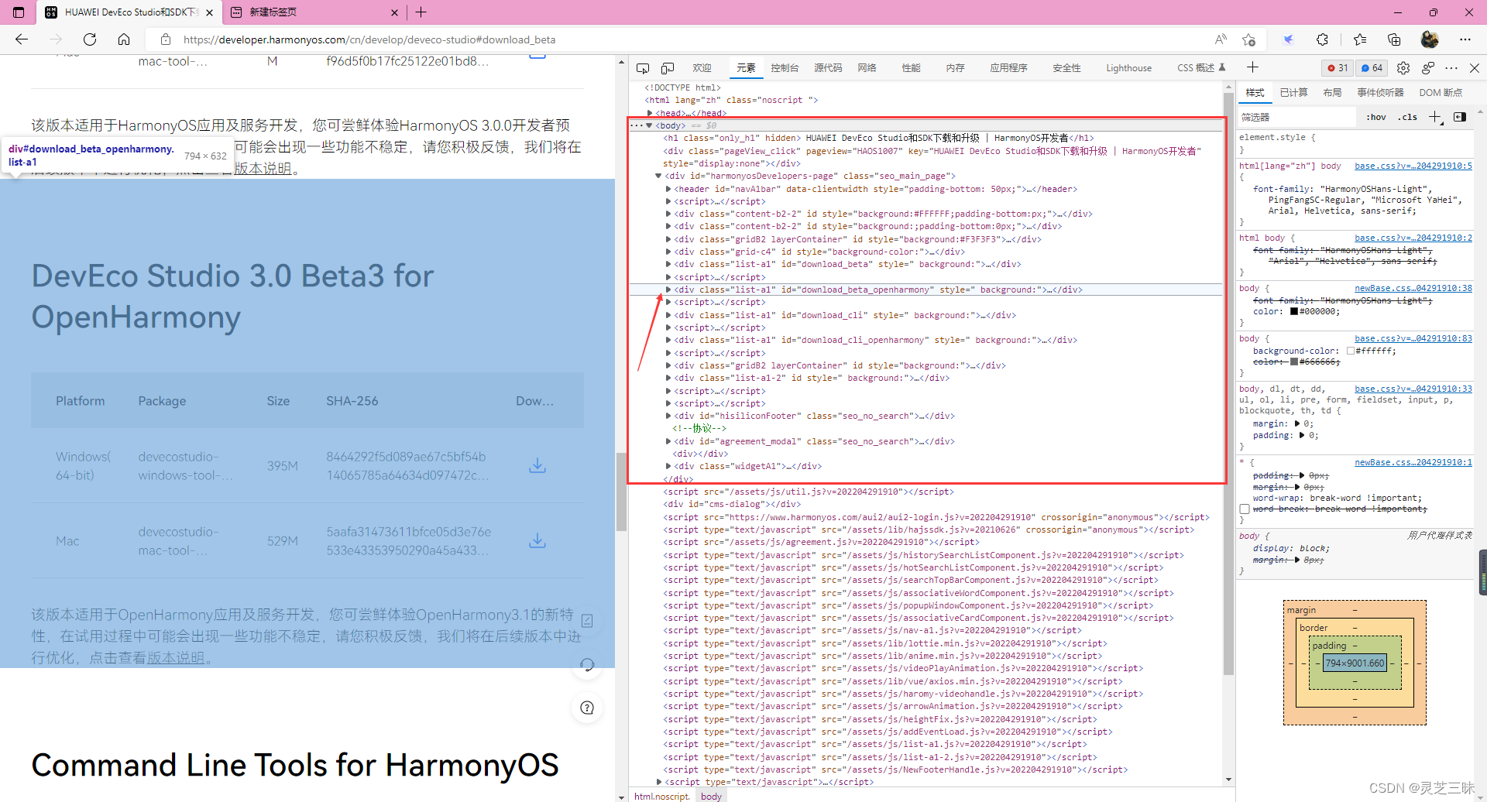The height and width of the screenshot is (802, 1487).
Task: Open the 事件侦听器 listeners tab
Action: [x=1380, y=93]
